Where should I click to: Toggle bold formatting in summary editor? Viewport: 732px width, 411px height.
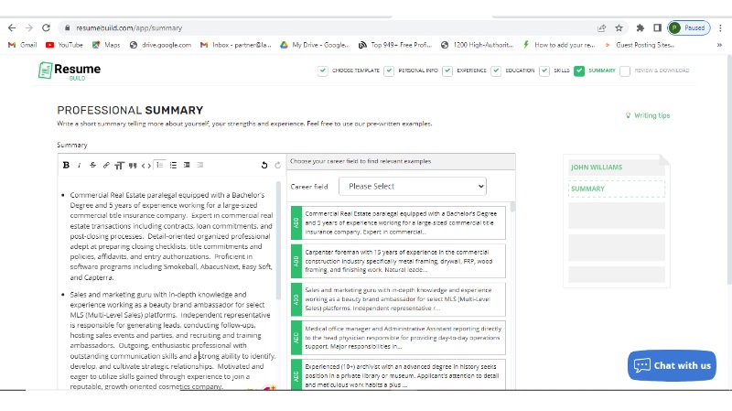[x=66, y=165]
